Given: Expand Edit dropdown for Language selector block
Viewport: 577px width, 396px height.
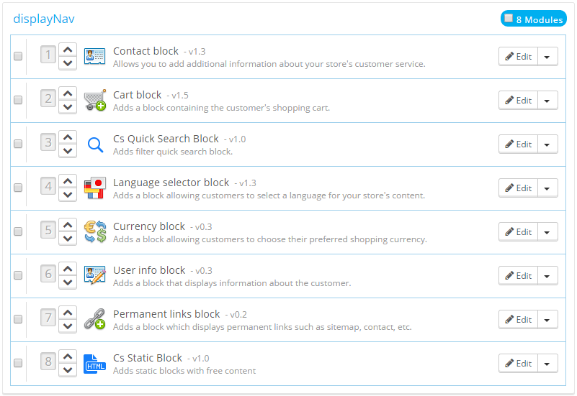Looking at the screenshot, I should [x=547, y=188].
